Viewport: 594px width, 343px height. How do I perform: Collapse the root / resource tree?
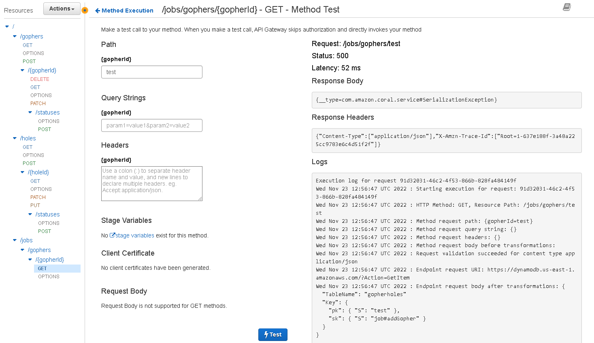coord(7,27)
